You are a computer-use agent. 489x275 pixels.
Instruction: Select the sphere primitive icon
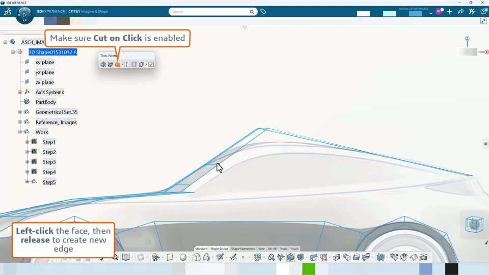183,257
